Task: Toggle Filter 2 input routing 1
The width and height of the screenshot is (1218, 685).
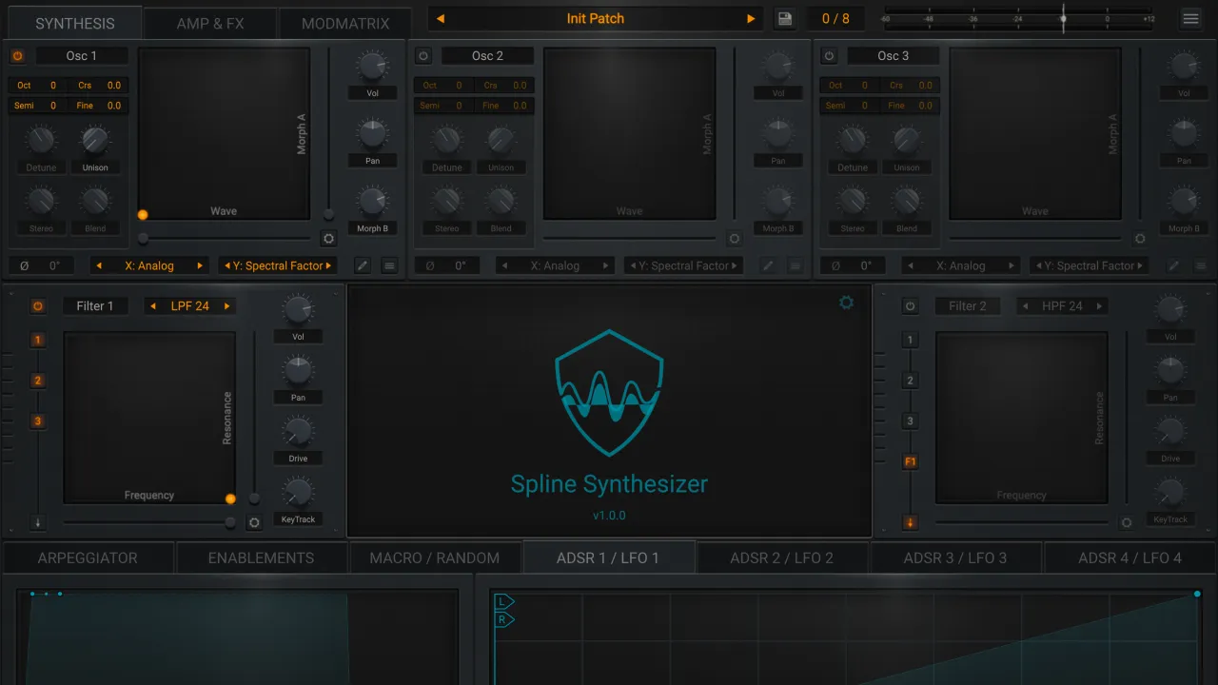Action: pos(911,340)
